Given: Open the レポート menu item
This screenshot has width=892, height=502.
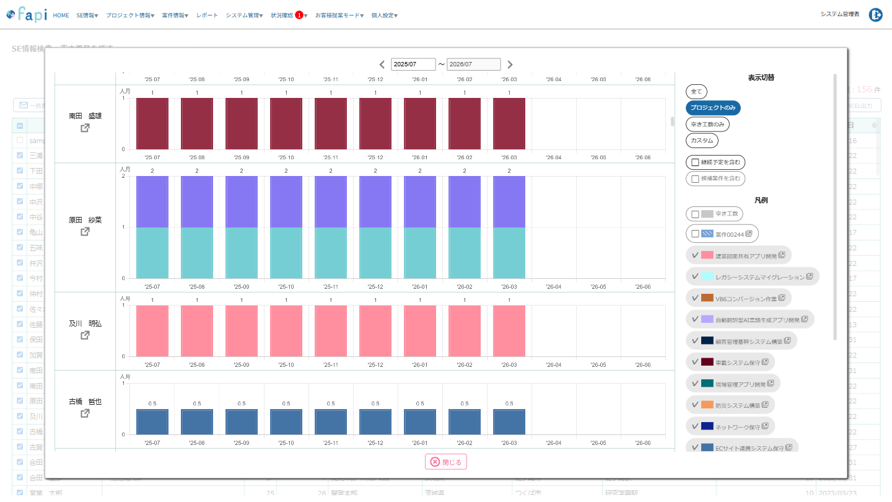Looking at the screenshot, I should click(x=207, y=15).
